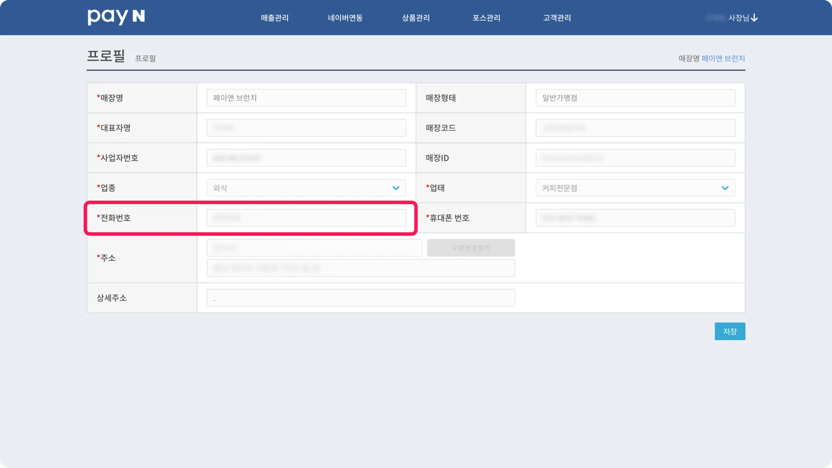Click the 매장형태 field showing 일반가맹점
Screen dimensions: 832x468
coord(635,98)
